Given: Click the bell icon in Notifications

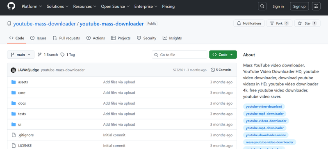Looking at the screenshot, I should pos(239,23).
